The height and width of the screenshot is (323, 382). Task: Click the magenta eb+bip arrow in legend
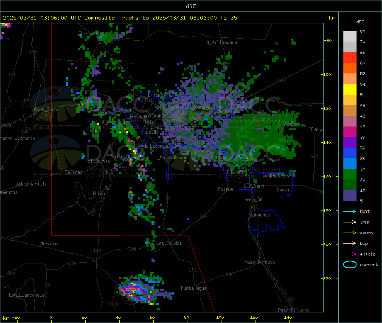(x=350, y=254)
